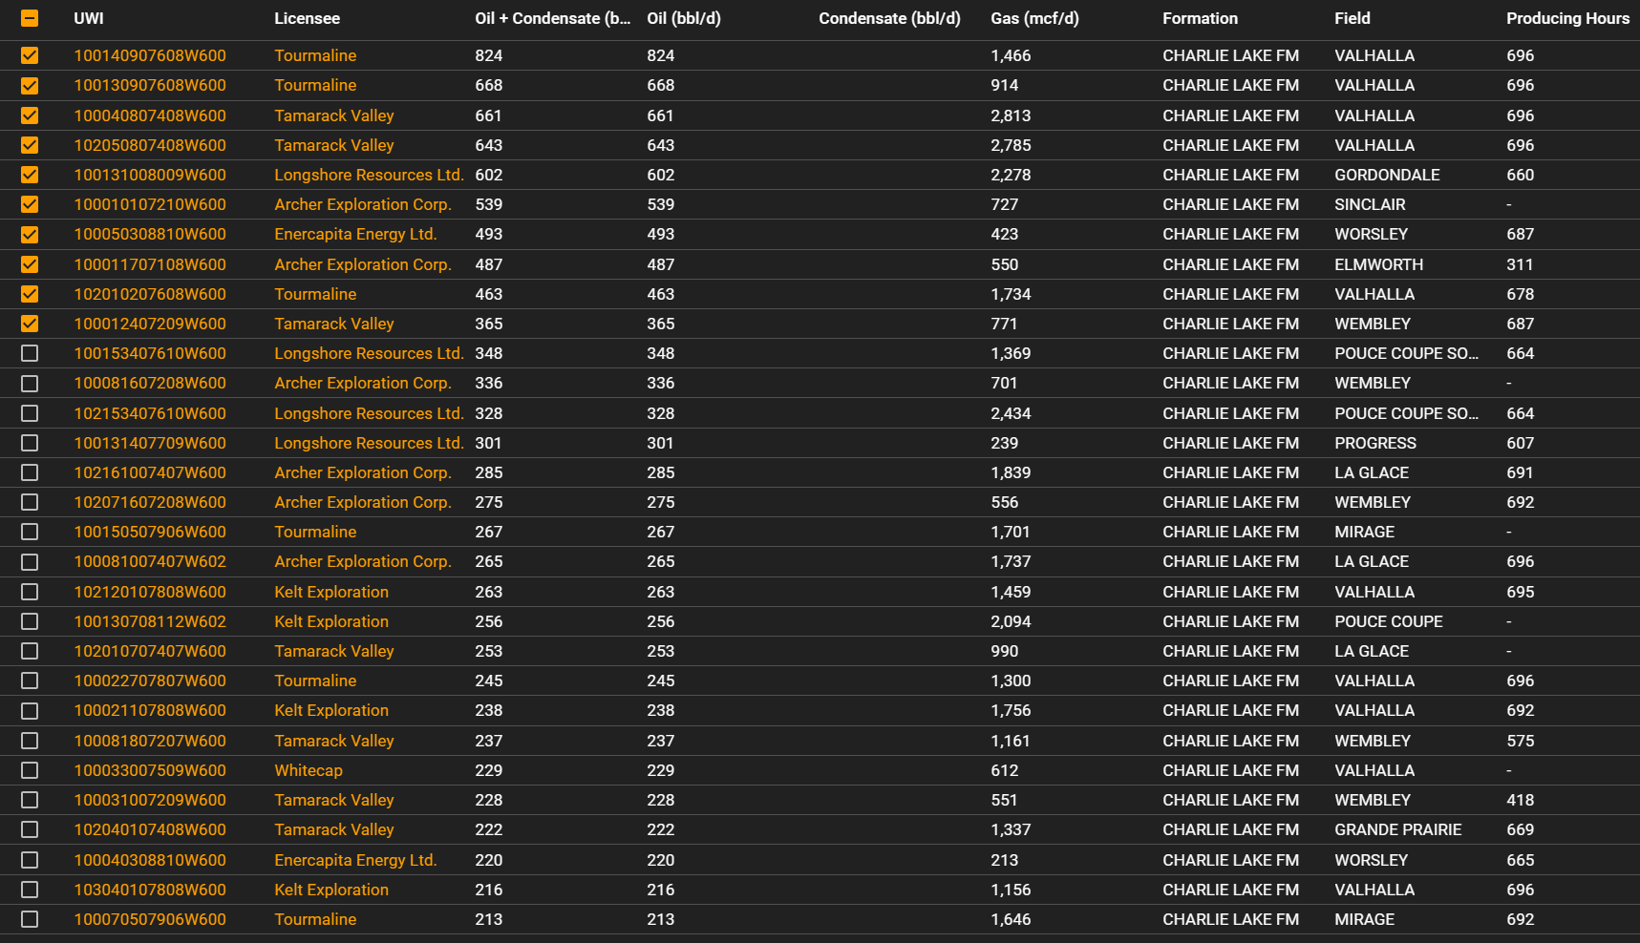Open well link 100140907608W600

[x=150, y=55]
